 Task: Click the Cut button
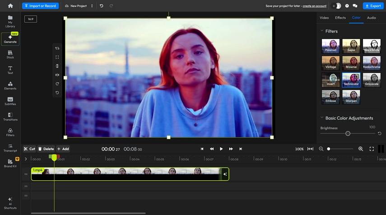(x=29, y=149)
